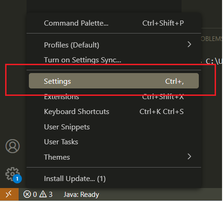
Task: Click the errors count icon in status bar
Action: pyautogui.click(x=27, y=195)
